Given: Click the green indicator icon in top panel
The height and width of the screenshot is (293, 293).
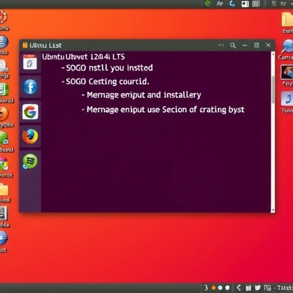Looking at the screenshot, I should coord(208,3).
